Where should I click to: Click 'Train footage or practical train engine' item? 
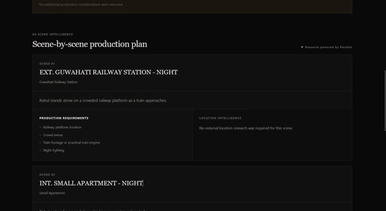[x=71, y=142]
